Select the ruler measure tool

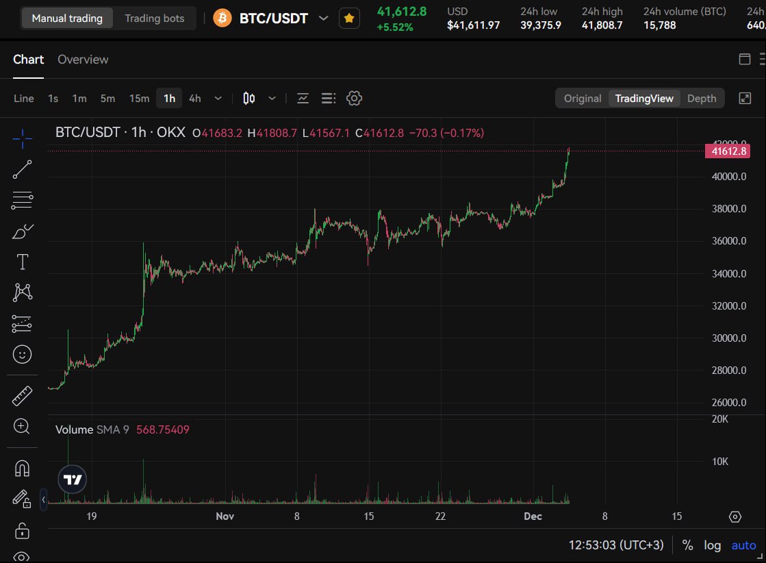pos(22,396)
